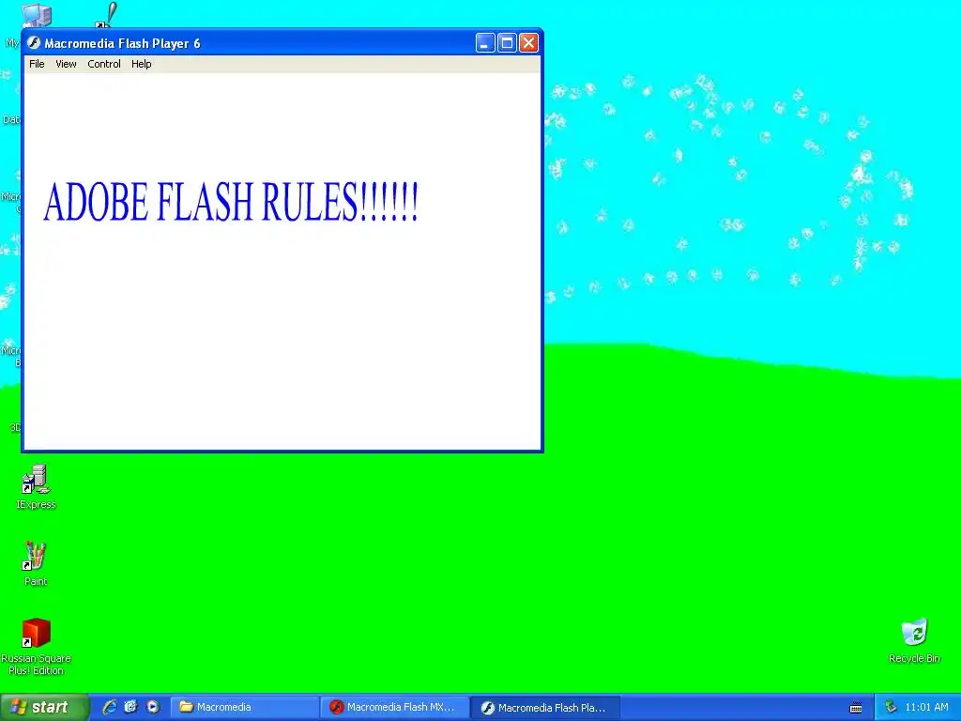This screenshot has width=961, height=721.
Task: Open the Help menu in Flash Player
Action: [141, 64]
